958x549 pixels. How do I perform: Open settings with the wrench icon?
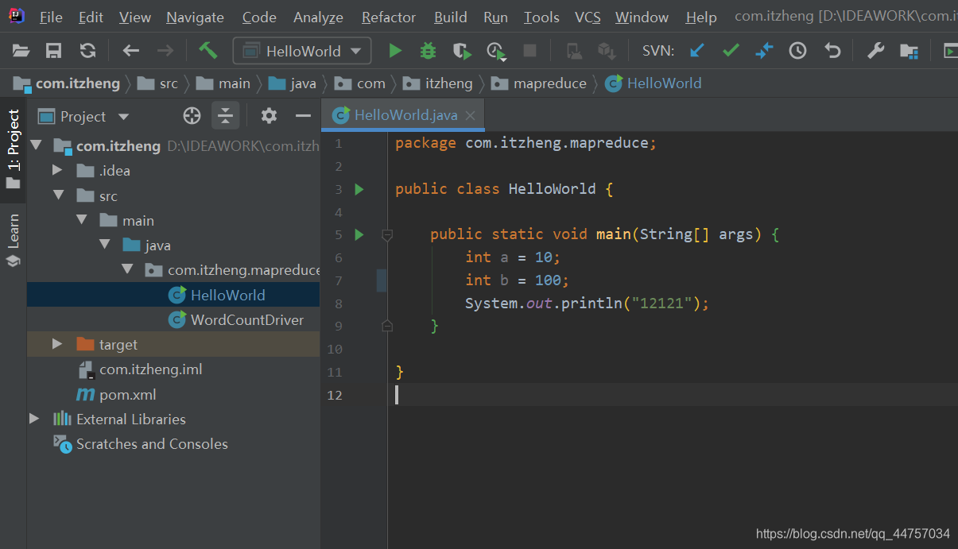pyautogui.click(x=875, y=52)
